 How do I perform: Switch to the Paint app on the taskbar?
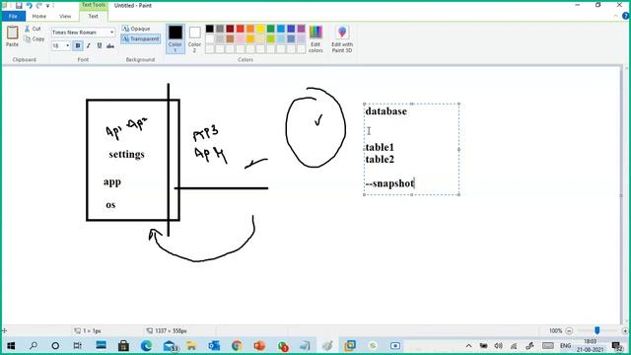point(327,346)
